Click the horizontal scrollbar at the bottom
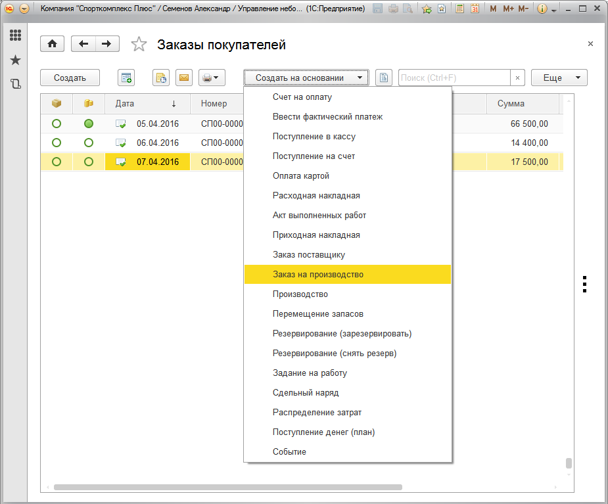The height and width of the screenshot is (504, 608). (228, 488)
